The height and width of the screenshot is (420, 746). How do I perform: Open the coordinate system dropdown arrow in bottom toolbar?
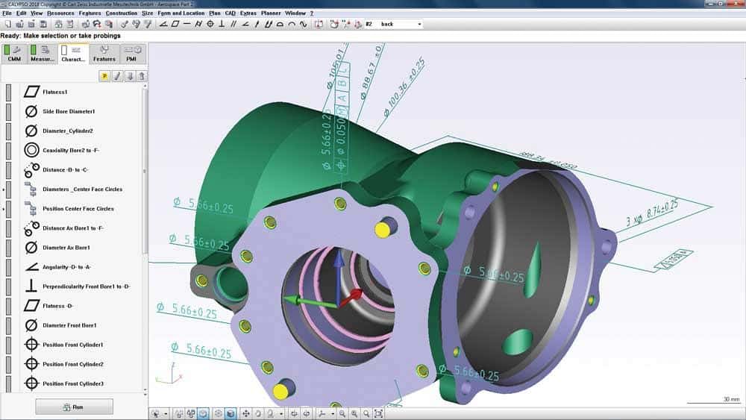coord(332,414)
